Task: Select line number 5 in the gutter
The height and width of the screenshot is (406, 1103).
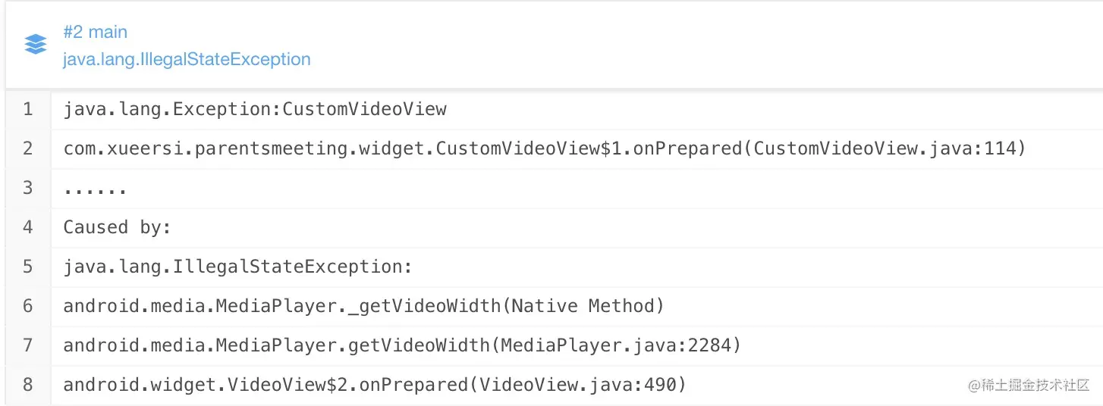Action: pos(28,267)
